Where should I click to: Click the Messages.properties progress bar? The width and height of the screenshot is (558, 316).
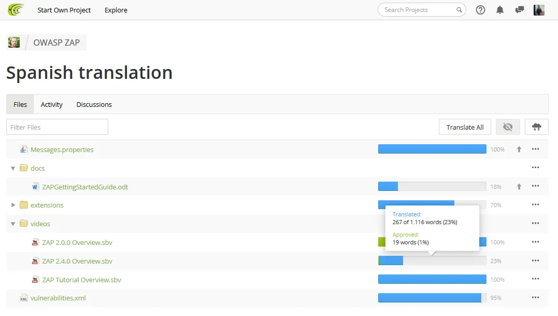click(x=432, y=149)
